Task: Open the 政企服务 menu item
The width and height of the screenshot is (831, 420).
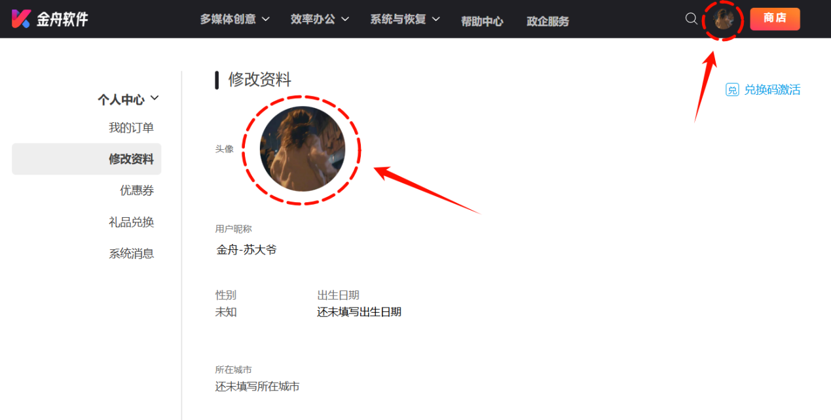Action: (547, 21)
